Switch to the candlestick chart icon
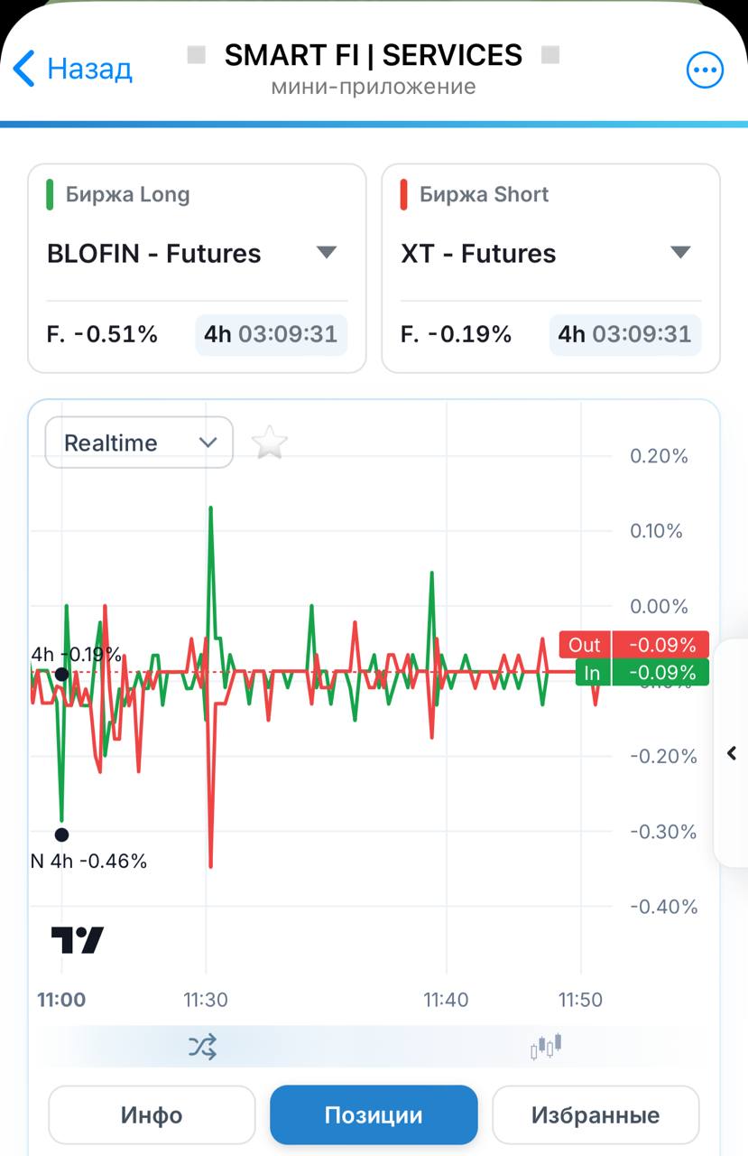748x1156 pixels. click(546, 1047)
